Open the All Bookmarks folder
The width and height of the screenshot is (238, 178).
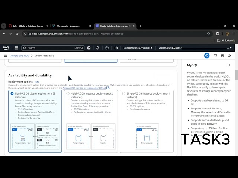tap(226, 40)
